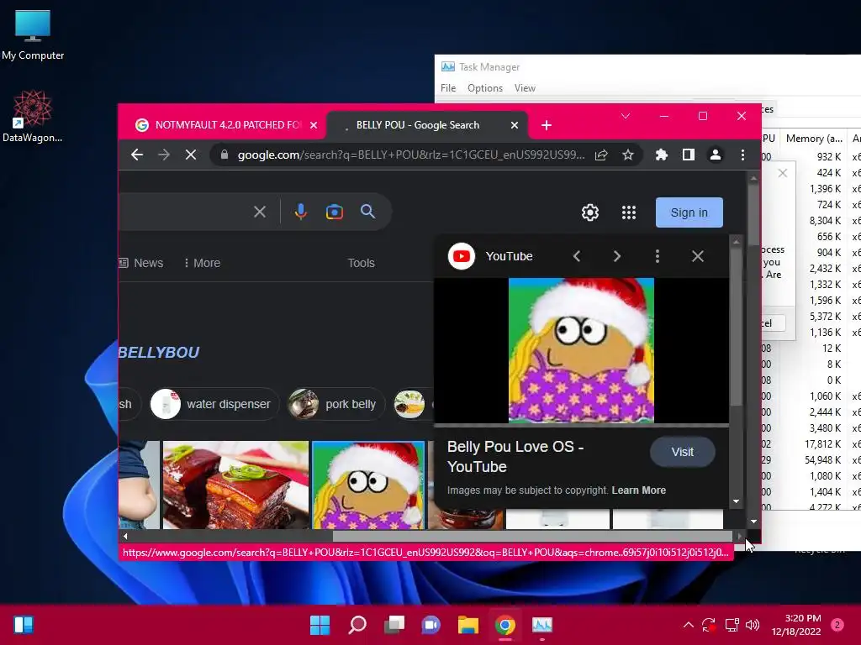Sort by Memory column in Task Manager
Screen dimensions: 861x645
tap(814, 139)
